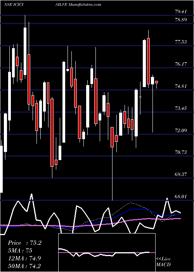The height and width of the screenshot is (272, 194).
Task: Click the Live MACD inset chart
Action: [107, 253]
